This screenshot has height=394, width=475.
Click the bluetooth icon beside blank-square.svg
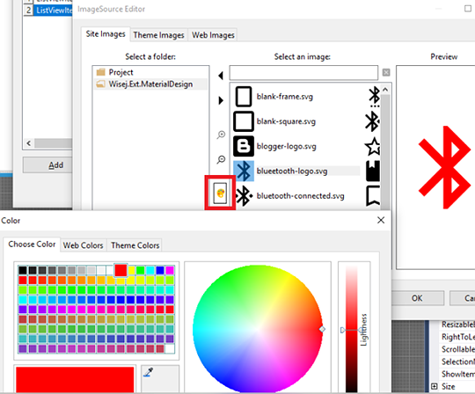coord(373,121)
